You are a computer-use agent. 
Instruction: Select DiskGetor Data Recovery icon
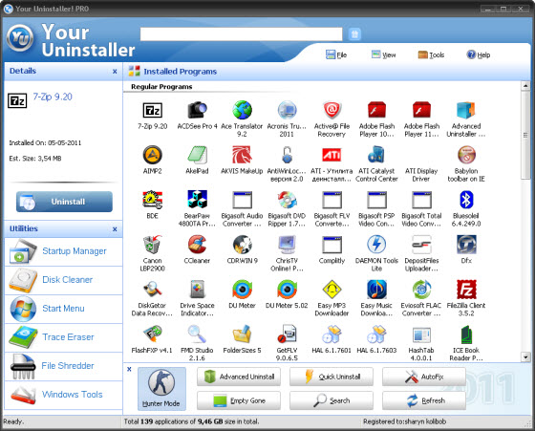(152, 289)
